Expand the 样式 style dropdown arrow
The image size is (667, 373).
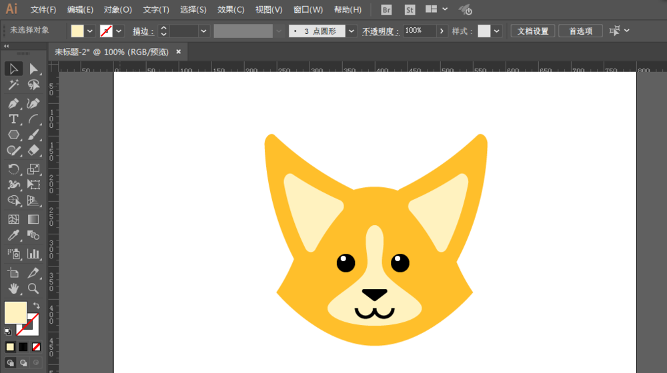coord(497,31)
